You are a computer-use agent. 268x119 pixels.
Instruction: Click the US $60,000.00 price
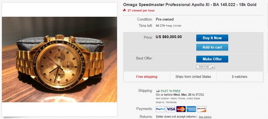point(169,37)
